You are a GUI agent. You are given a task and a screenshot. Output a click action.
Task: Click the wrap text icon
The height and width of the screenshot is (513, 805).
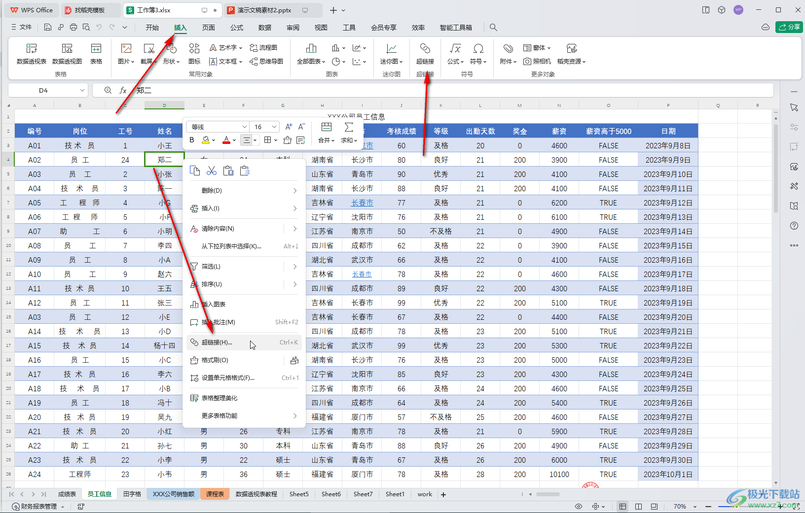coord(301,140)
